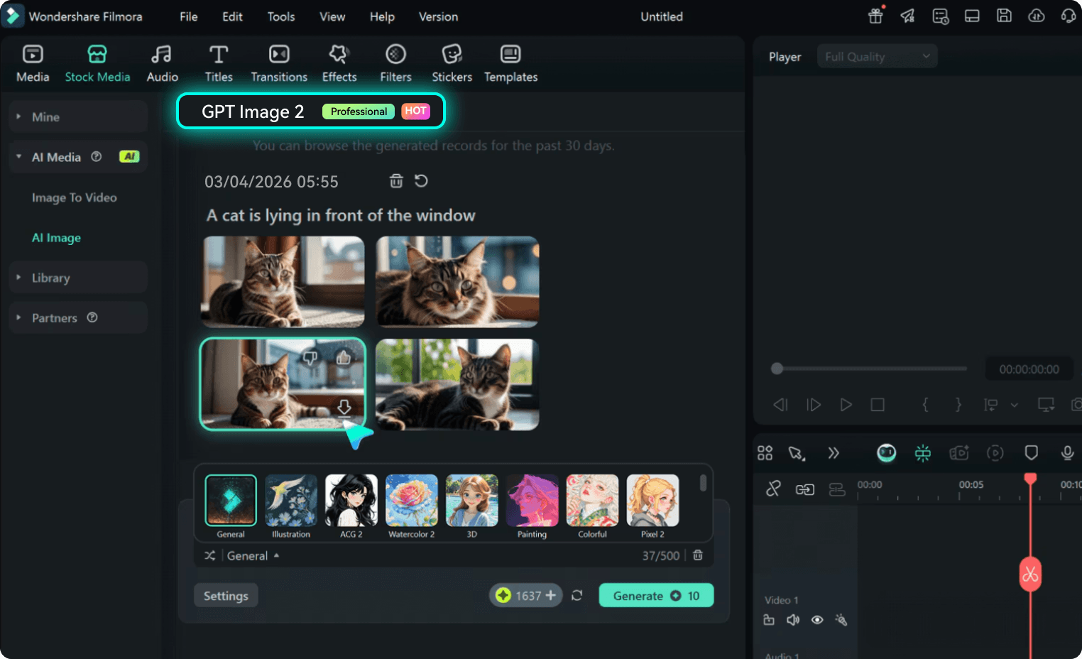
Task: Open the select tool options in timeline
Action: tap(797, 453)
